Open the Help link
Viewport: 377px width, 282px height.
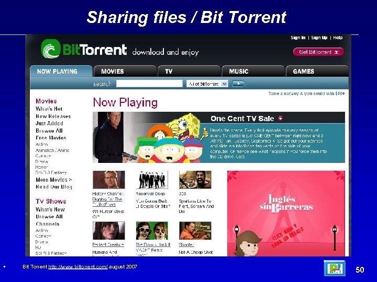(338, 38)
